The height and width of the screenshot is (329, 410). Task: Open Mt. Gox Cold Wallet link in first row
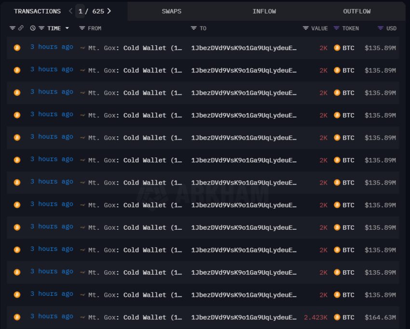[135, 48]
